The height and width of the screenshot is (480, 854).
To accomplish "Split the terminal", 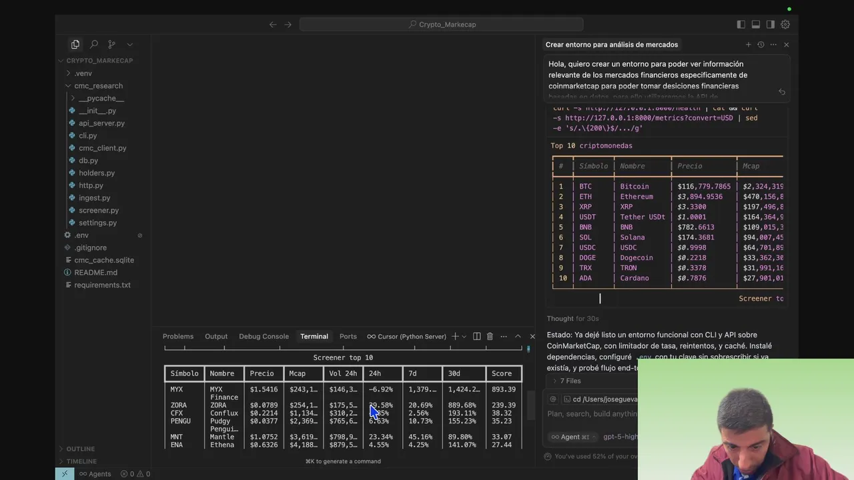I will (477, 337).
